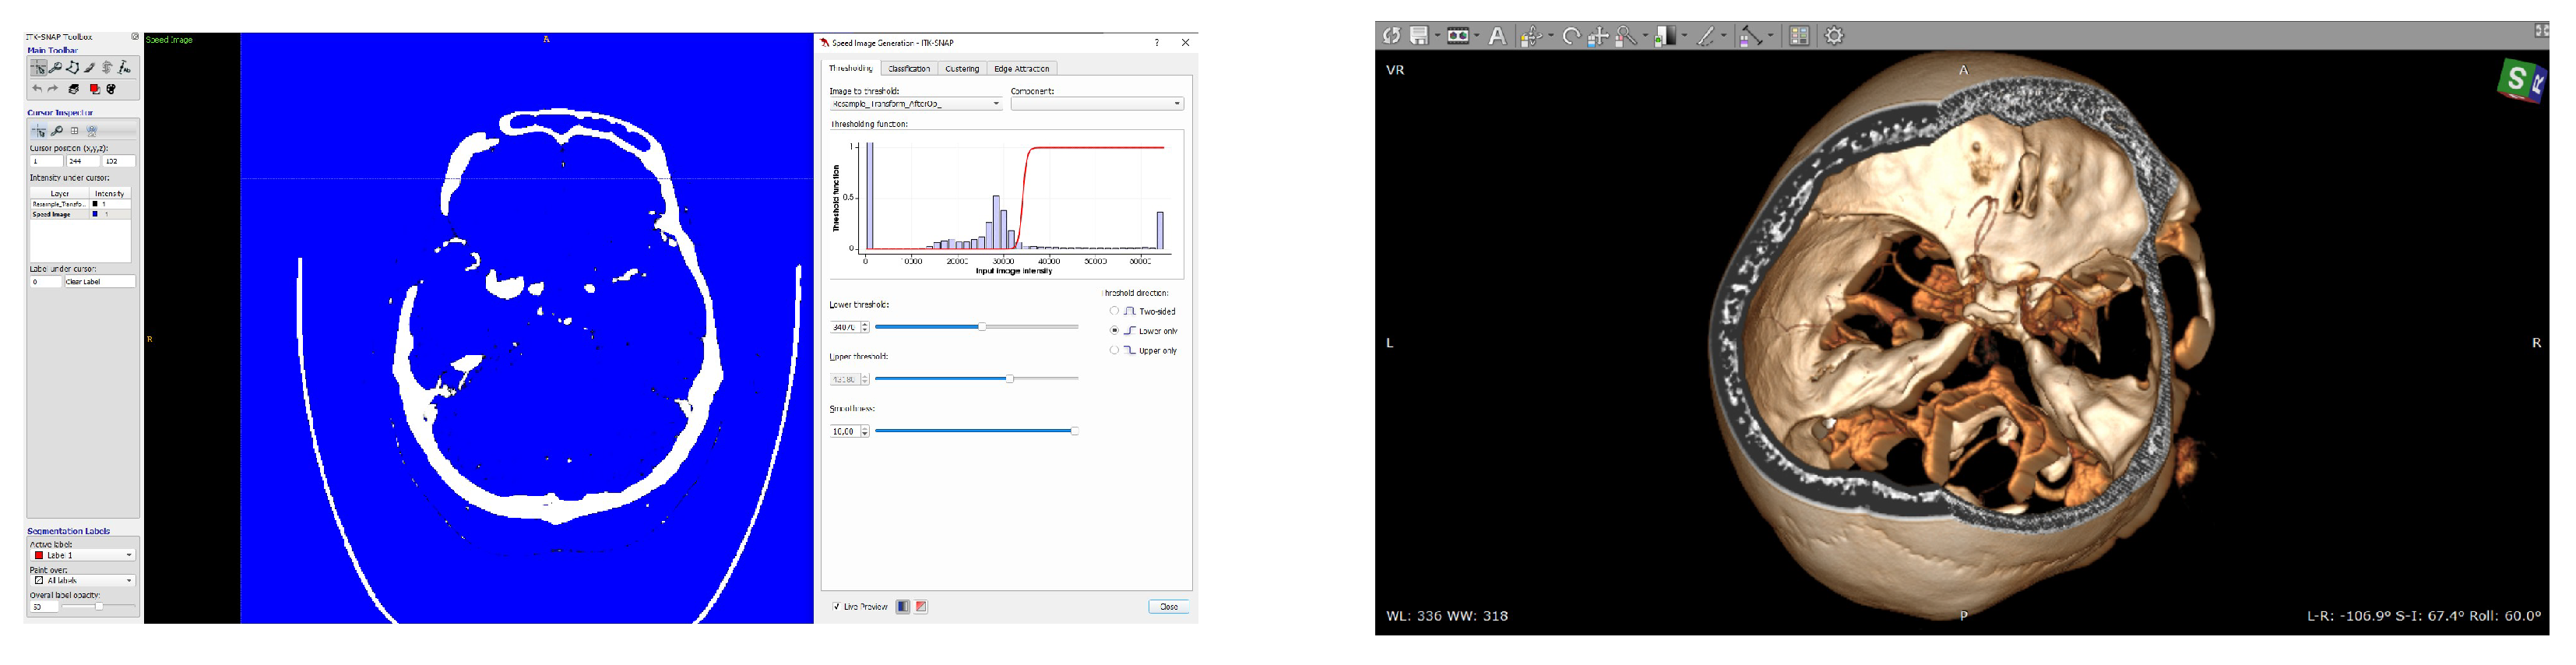2576x665 pixels.
Task: Switch to the Classification tab
Action: (x=909, y=69)
